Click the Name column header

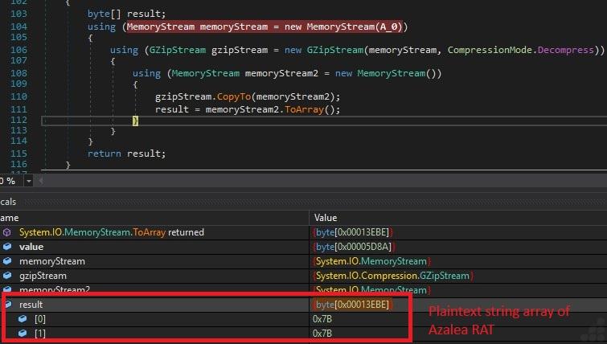(x=10, y=218)
